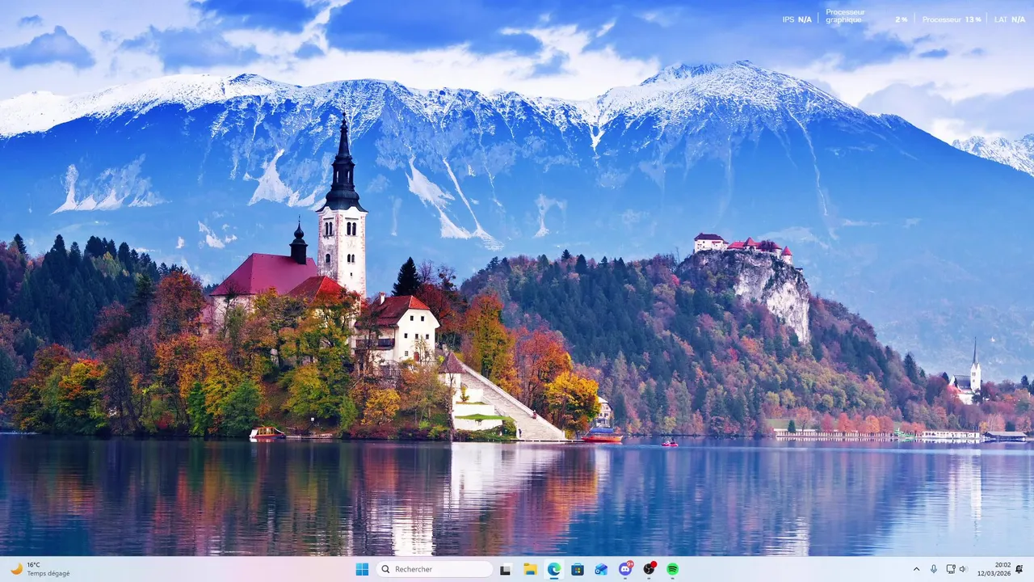The image size is (1034, 582).
Task: Open the weather widget showing 16°C
Action: click(x=40, y=569)
